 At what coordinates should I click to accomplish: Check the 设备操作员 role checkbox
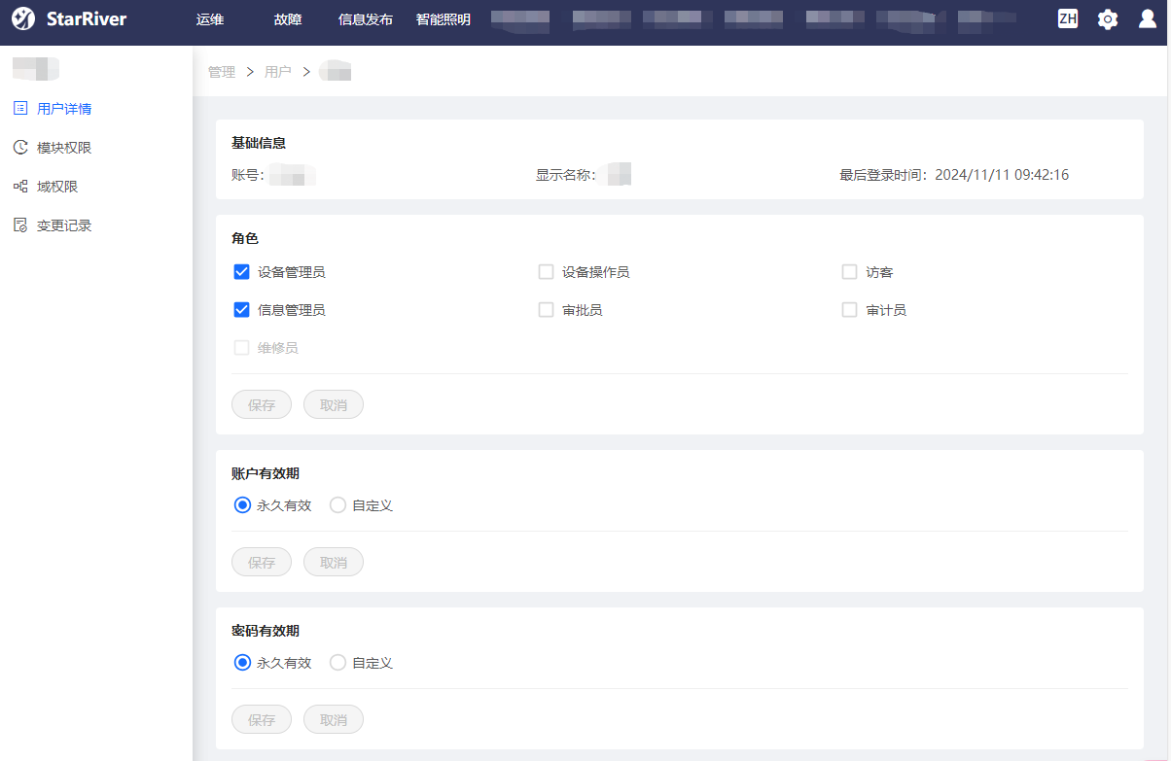click(546, 272)
